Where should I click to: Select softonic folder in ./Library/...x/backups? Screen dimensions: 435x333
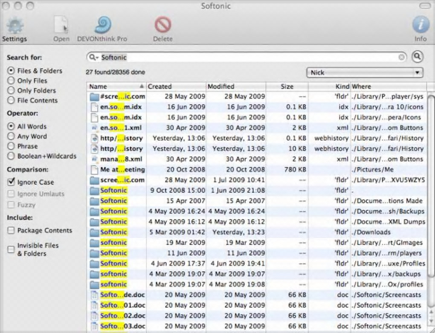pyautogui.click(x=257, y=274)
